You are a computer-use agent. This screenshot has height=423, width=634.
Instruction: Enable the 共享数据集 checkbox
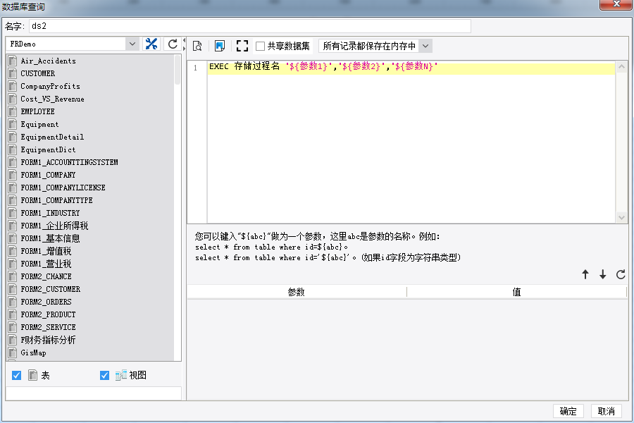(261, 46)
